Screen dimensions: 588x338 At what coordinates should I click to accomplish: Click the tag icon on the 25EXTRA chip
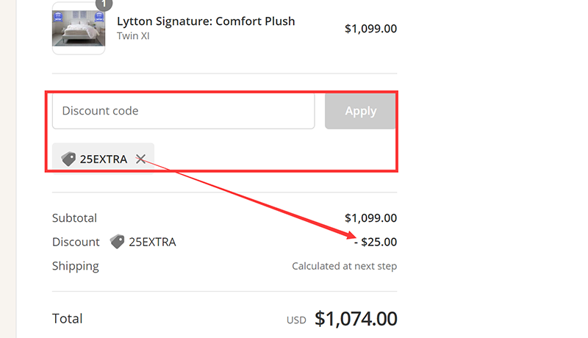pos(69,159)
